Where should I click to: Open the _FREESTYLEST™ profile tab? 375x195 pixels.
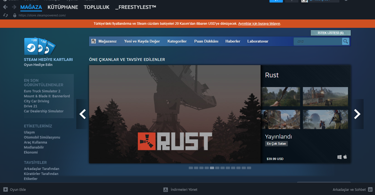[136, 7]
